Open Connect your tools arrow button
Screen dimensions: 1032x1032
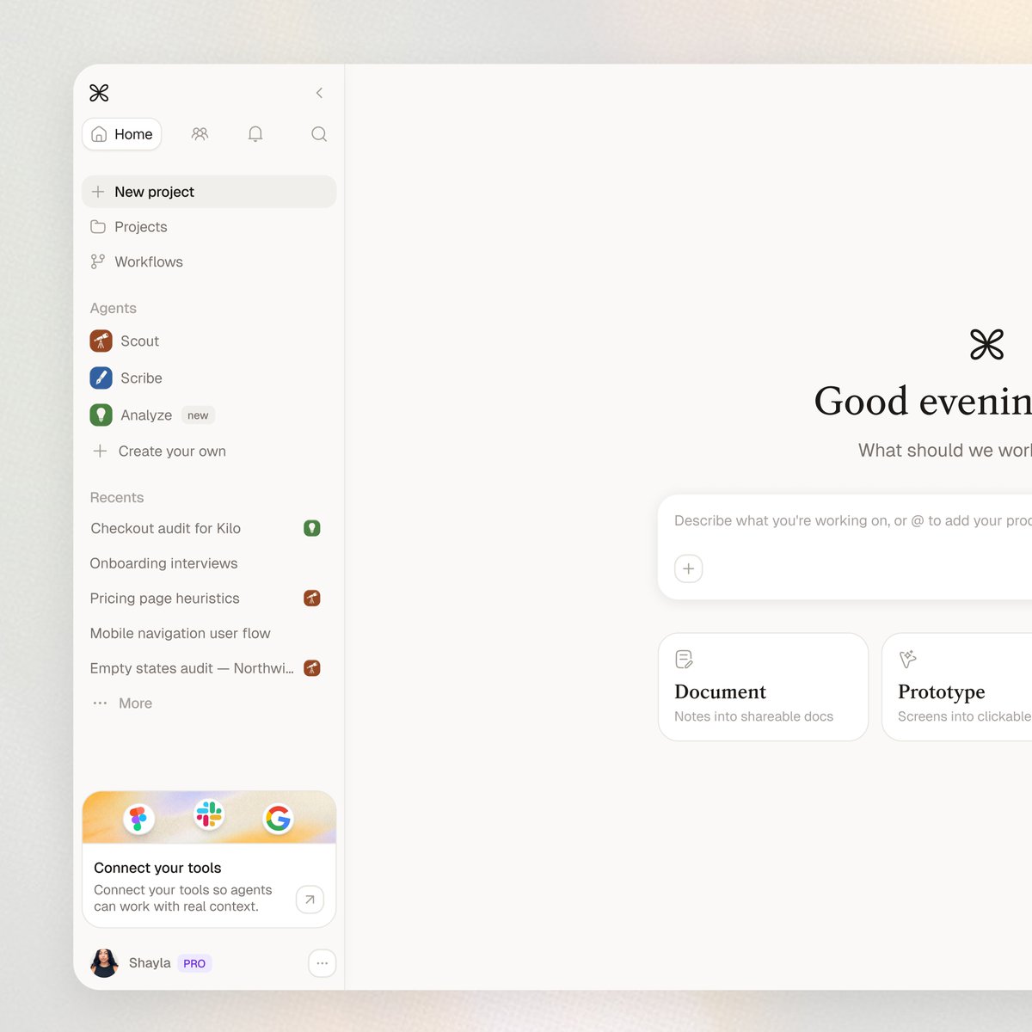tap(310, 900)
